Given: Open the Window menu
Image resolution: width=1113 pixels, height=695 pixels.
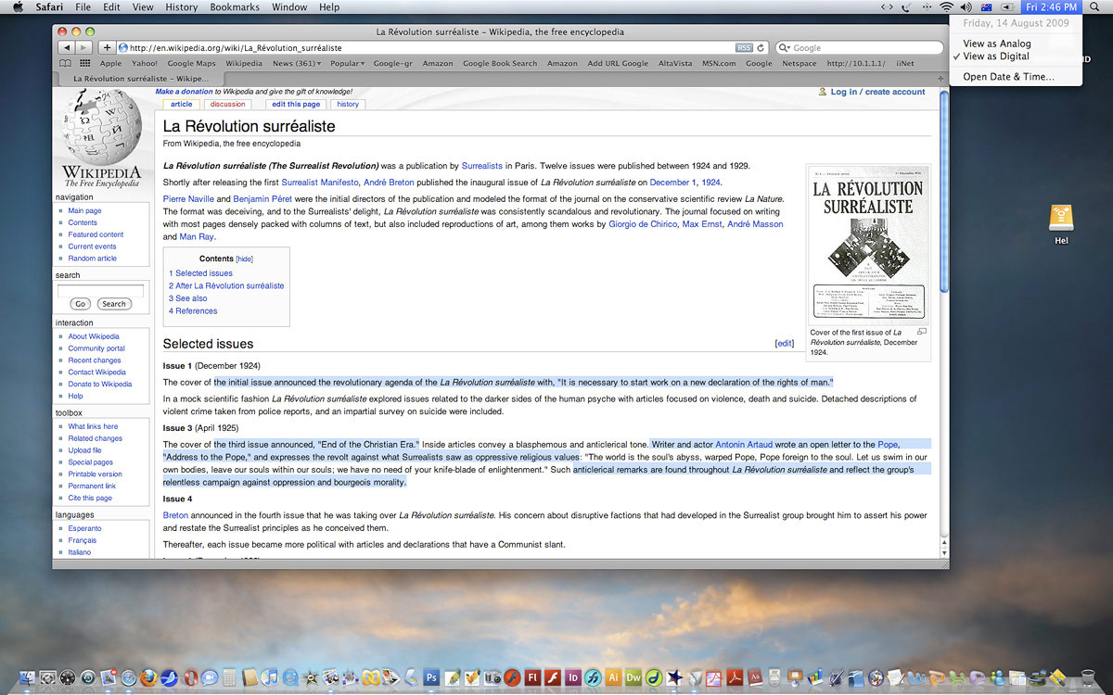Looking at the screenshot, I should coord(289,7).
